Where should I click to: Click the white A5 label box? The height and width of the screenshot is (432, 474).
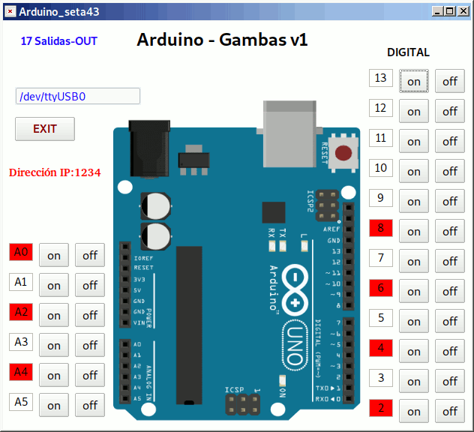click(x=21, y=402)
